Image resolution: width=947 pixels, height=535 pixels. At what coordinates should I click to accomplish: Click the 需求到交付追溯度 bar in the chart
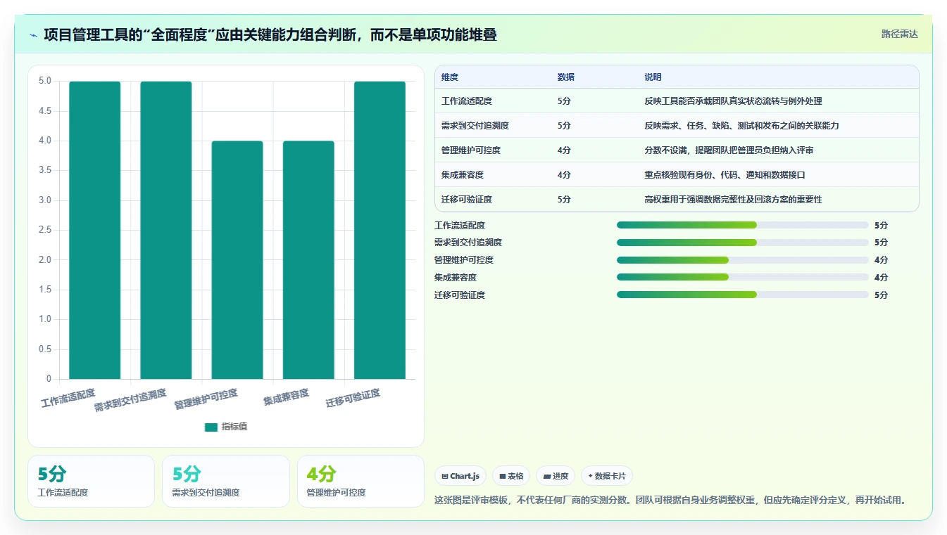(x=166, y=230)
